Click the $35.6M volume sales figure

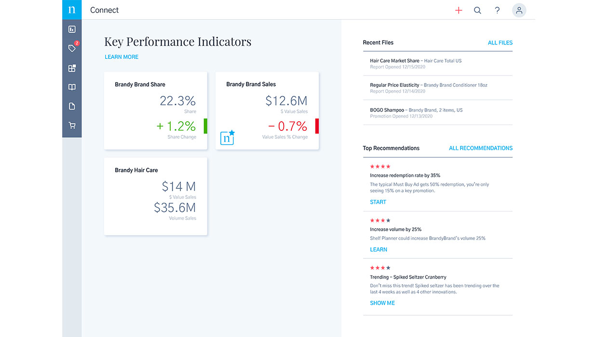tap(175, 208)
